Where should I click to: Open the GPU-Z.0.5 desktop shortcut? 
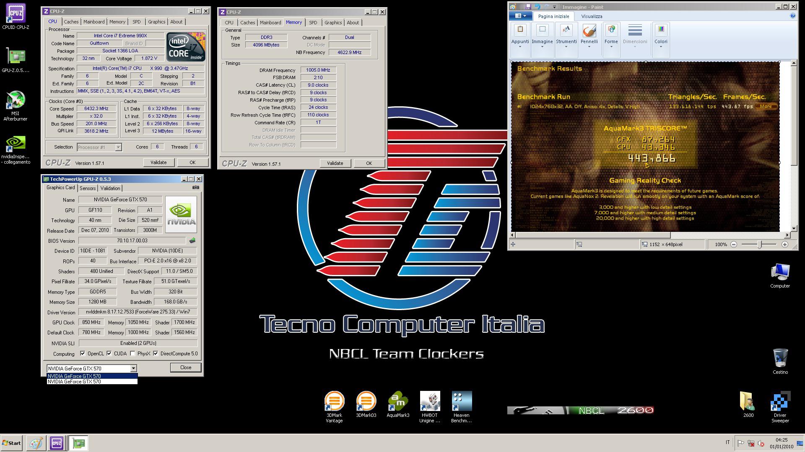(16, 60)
